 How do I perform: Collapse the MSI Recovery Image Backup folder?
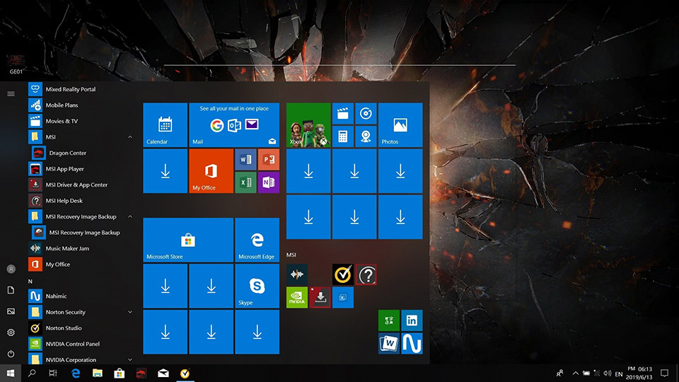point(130,217)
